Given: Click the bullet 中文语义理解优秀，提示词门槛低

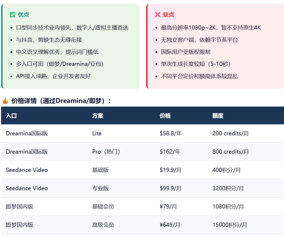Looking at the screenshot, I should tap(57, 52).
